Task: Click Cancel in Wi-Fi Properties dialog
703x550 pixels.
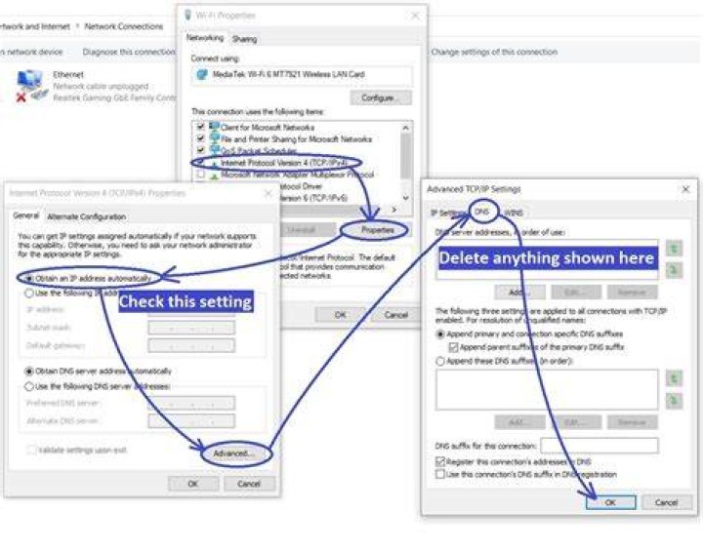Action: 395,315
